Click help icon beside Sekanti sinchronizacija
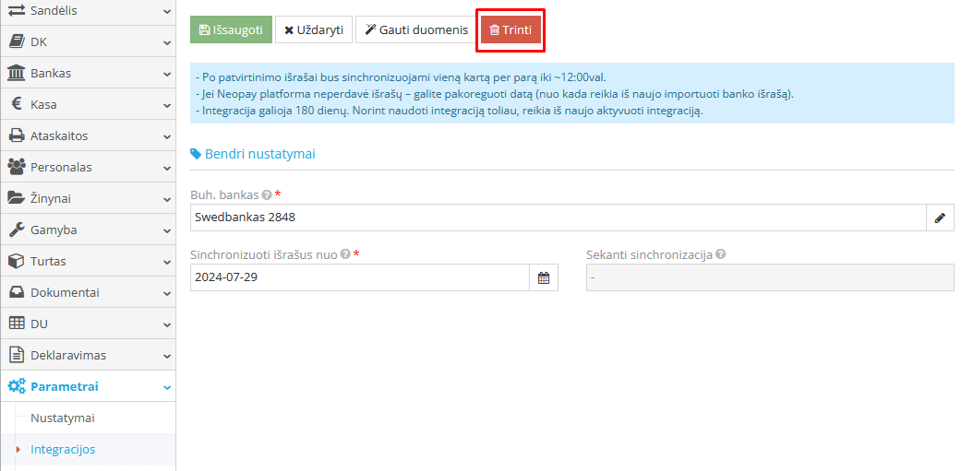This screenshot has height=471, width=973. [720, 255]
